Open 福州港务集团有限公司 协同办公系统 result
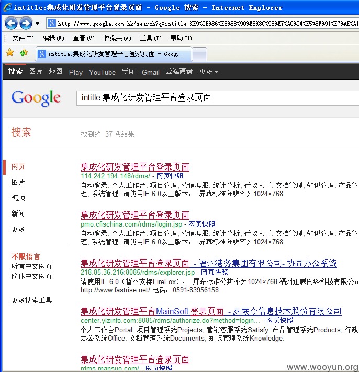This screenshot has width=359, height=372. click(x=209, y=263)
